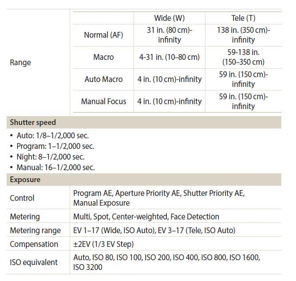
Task: Click the Range row label
Action: coord(20,62)
